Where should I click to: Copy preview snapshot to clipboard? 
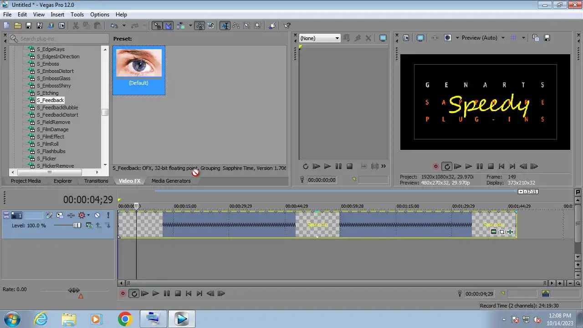coord(536,38)
